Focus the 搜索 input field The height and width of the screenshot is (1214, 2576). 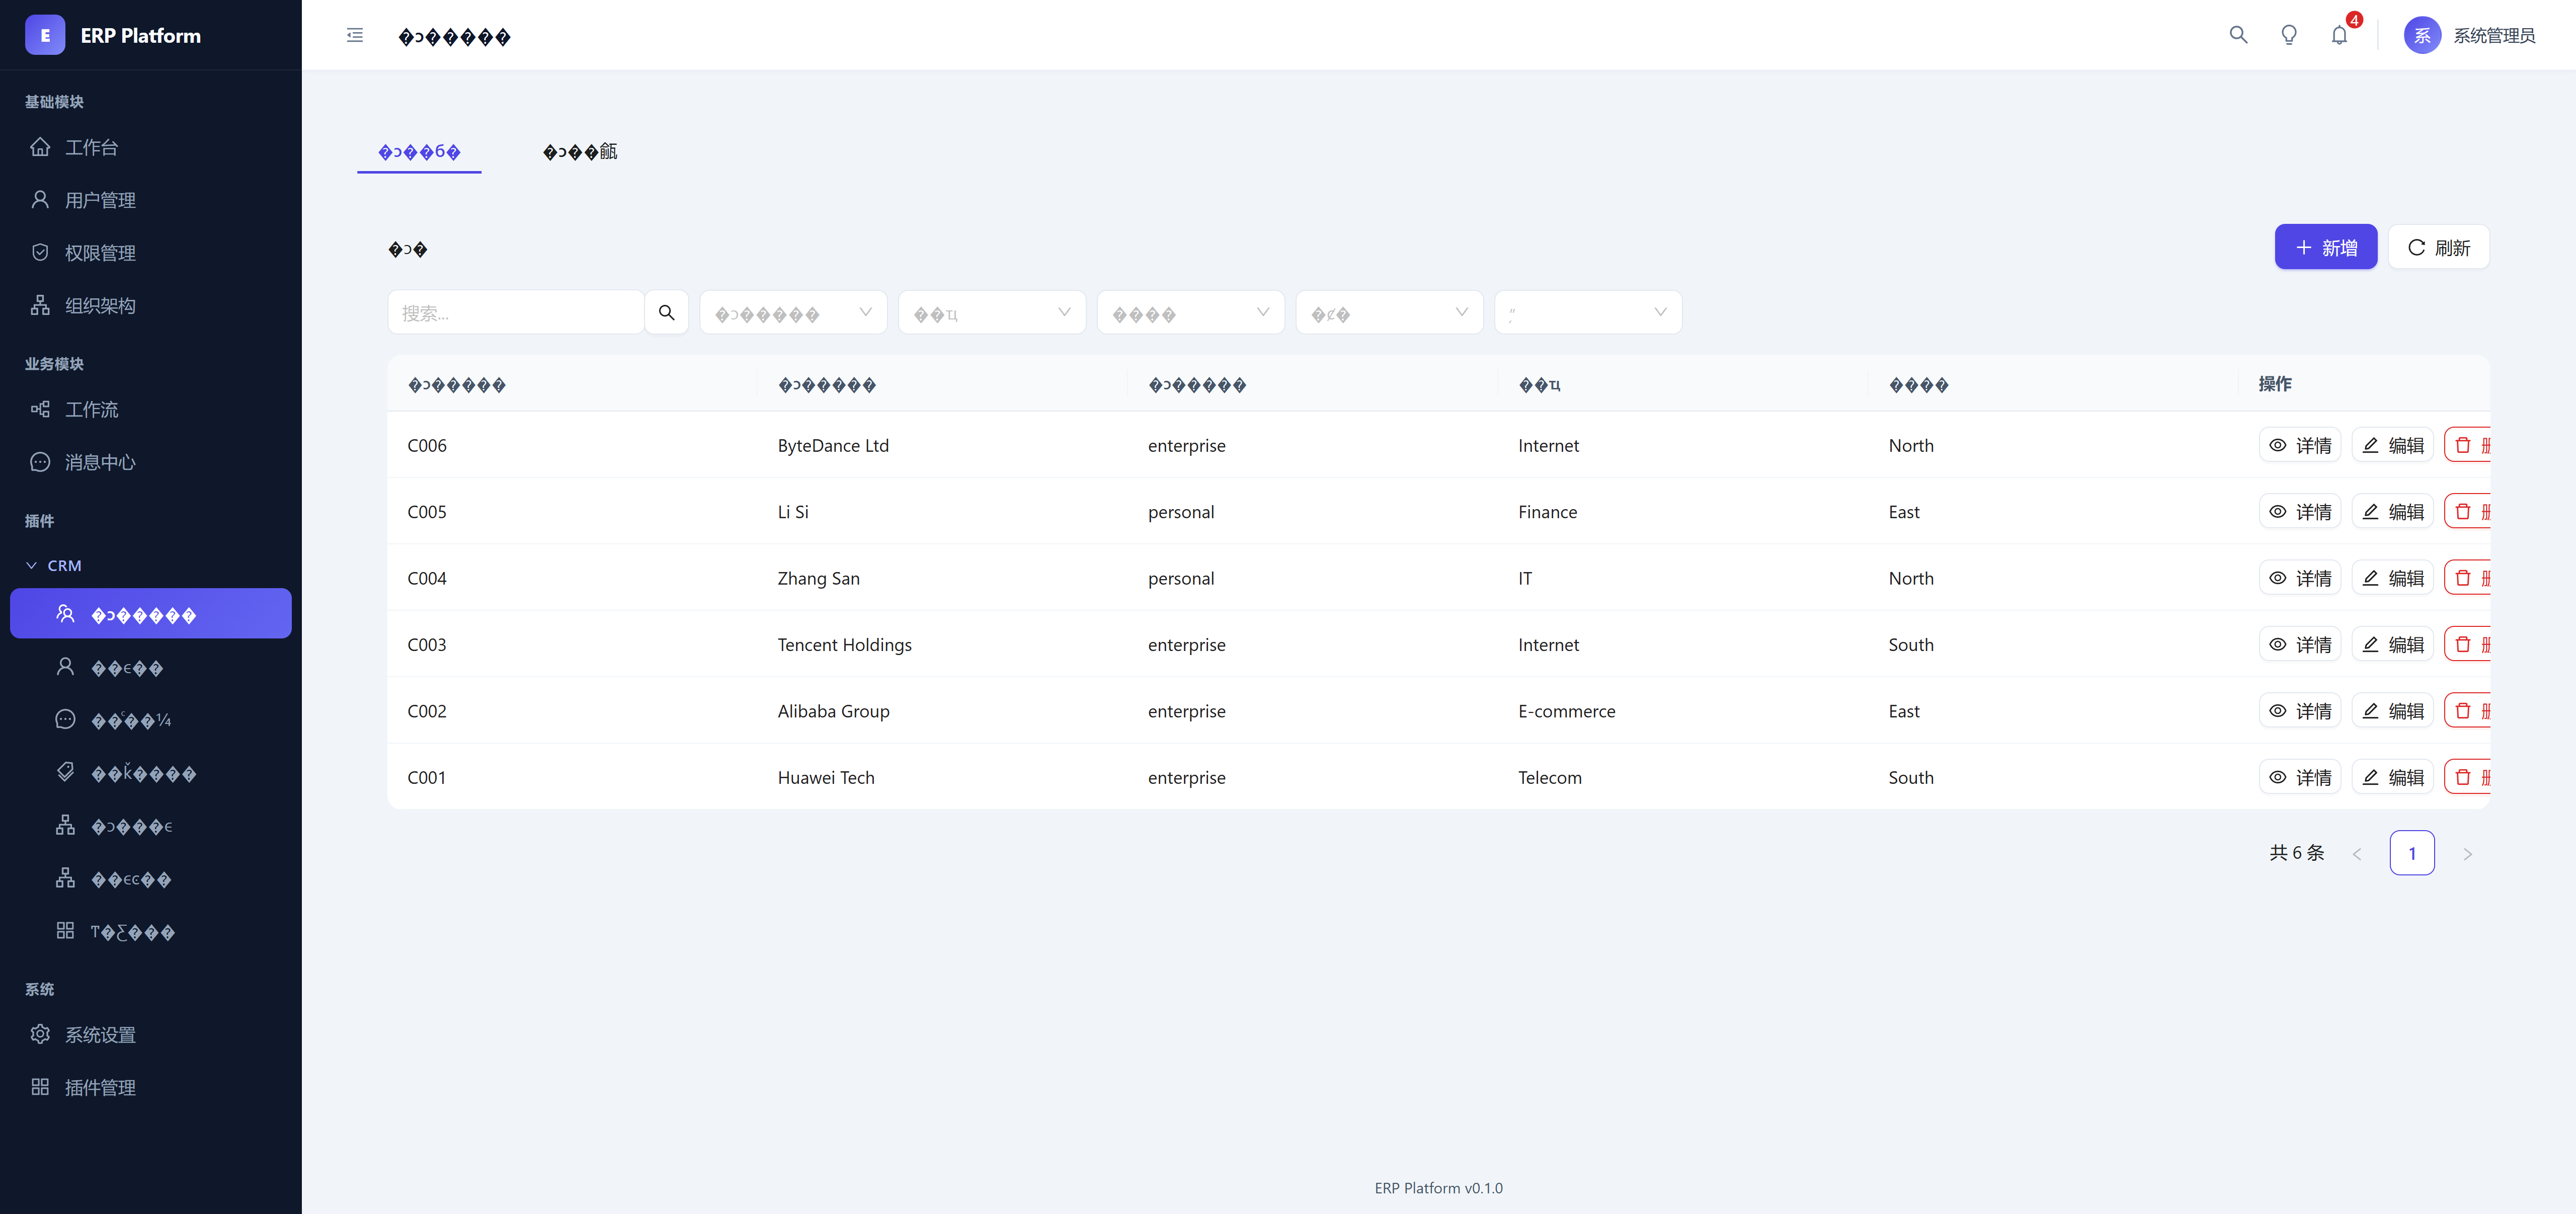515,313
